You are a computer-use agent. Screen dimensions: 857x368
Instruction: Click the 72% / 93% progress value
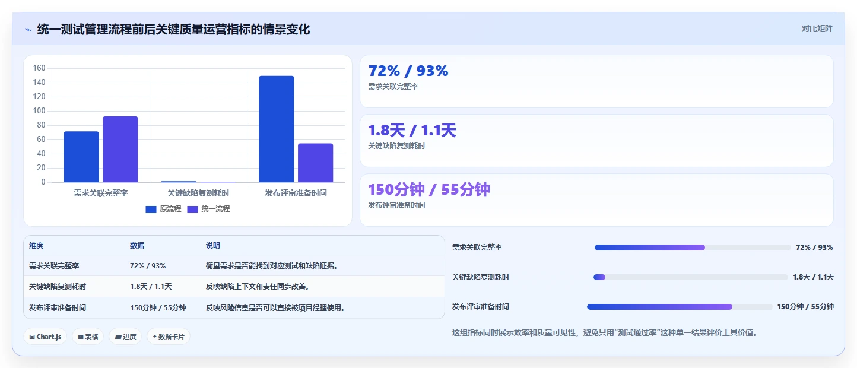pos(814,248)
